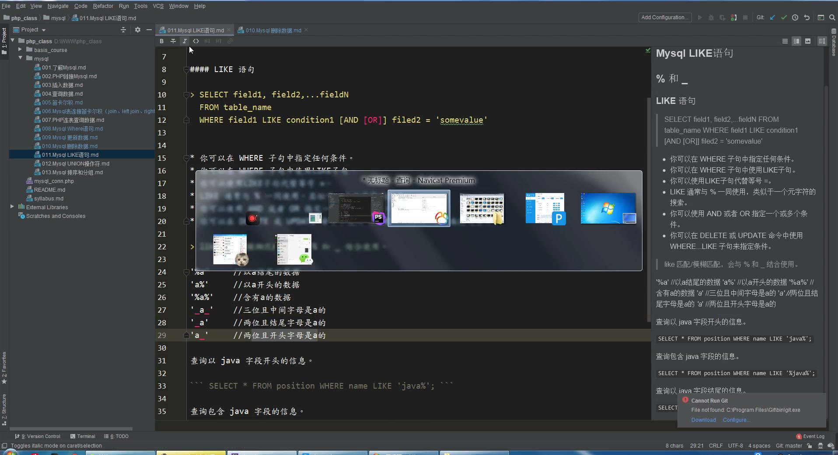
Task: Change UTF-8 encoding in status bar
Action: coord(736,446)
